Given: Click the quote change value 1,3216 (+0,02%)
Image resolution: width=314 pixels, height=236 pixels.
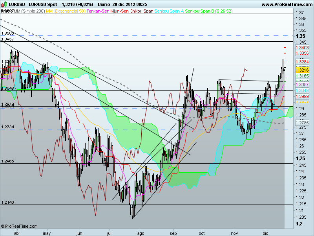Looking at the screenshot, I should point(77,4).
